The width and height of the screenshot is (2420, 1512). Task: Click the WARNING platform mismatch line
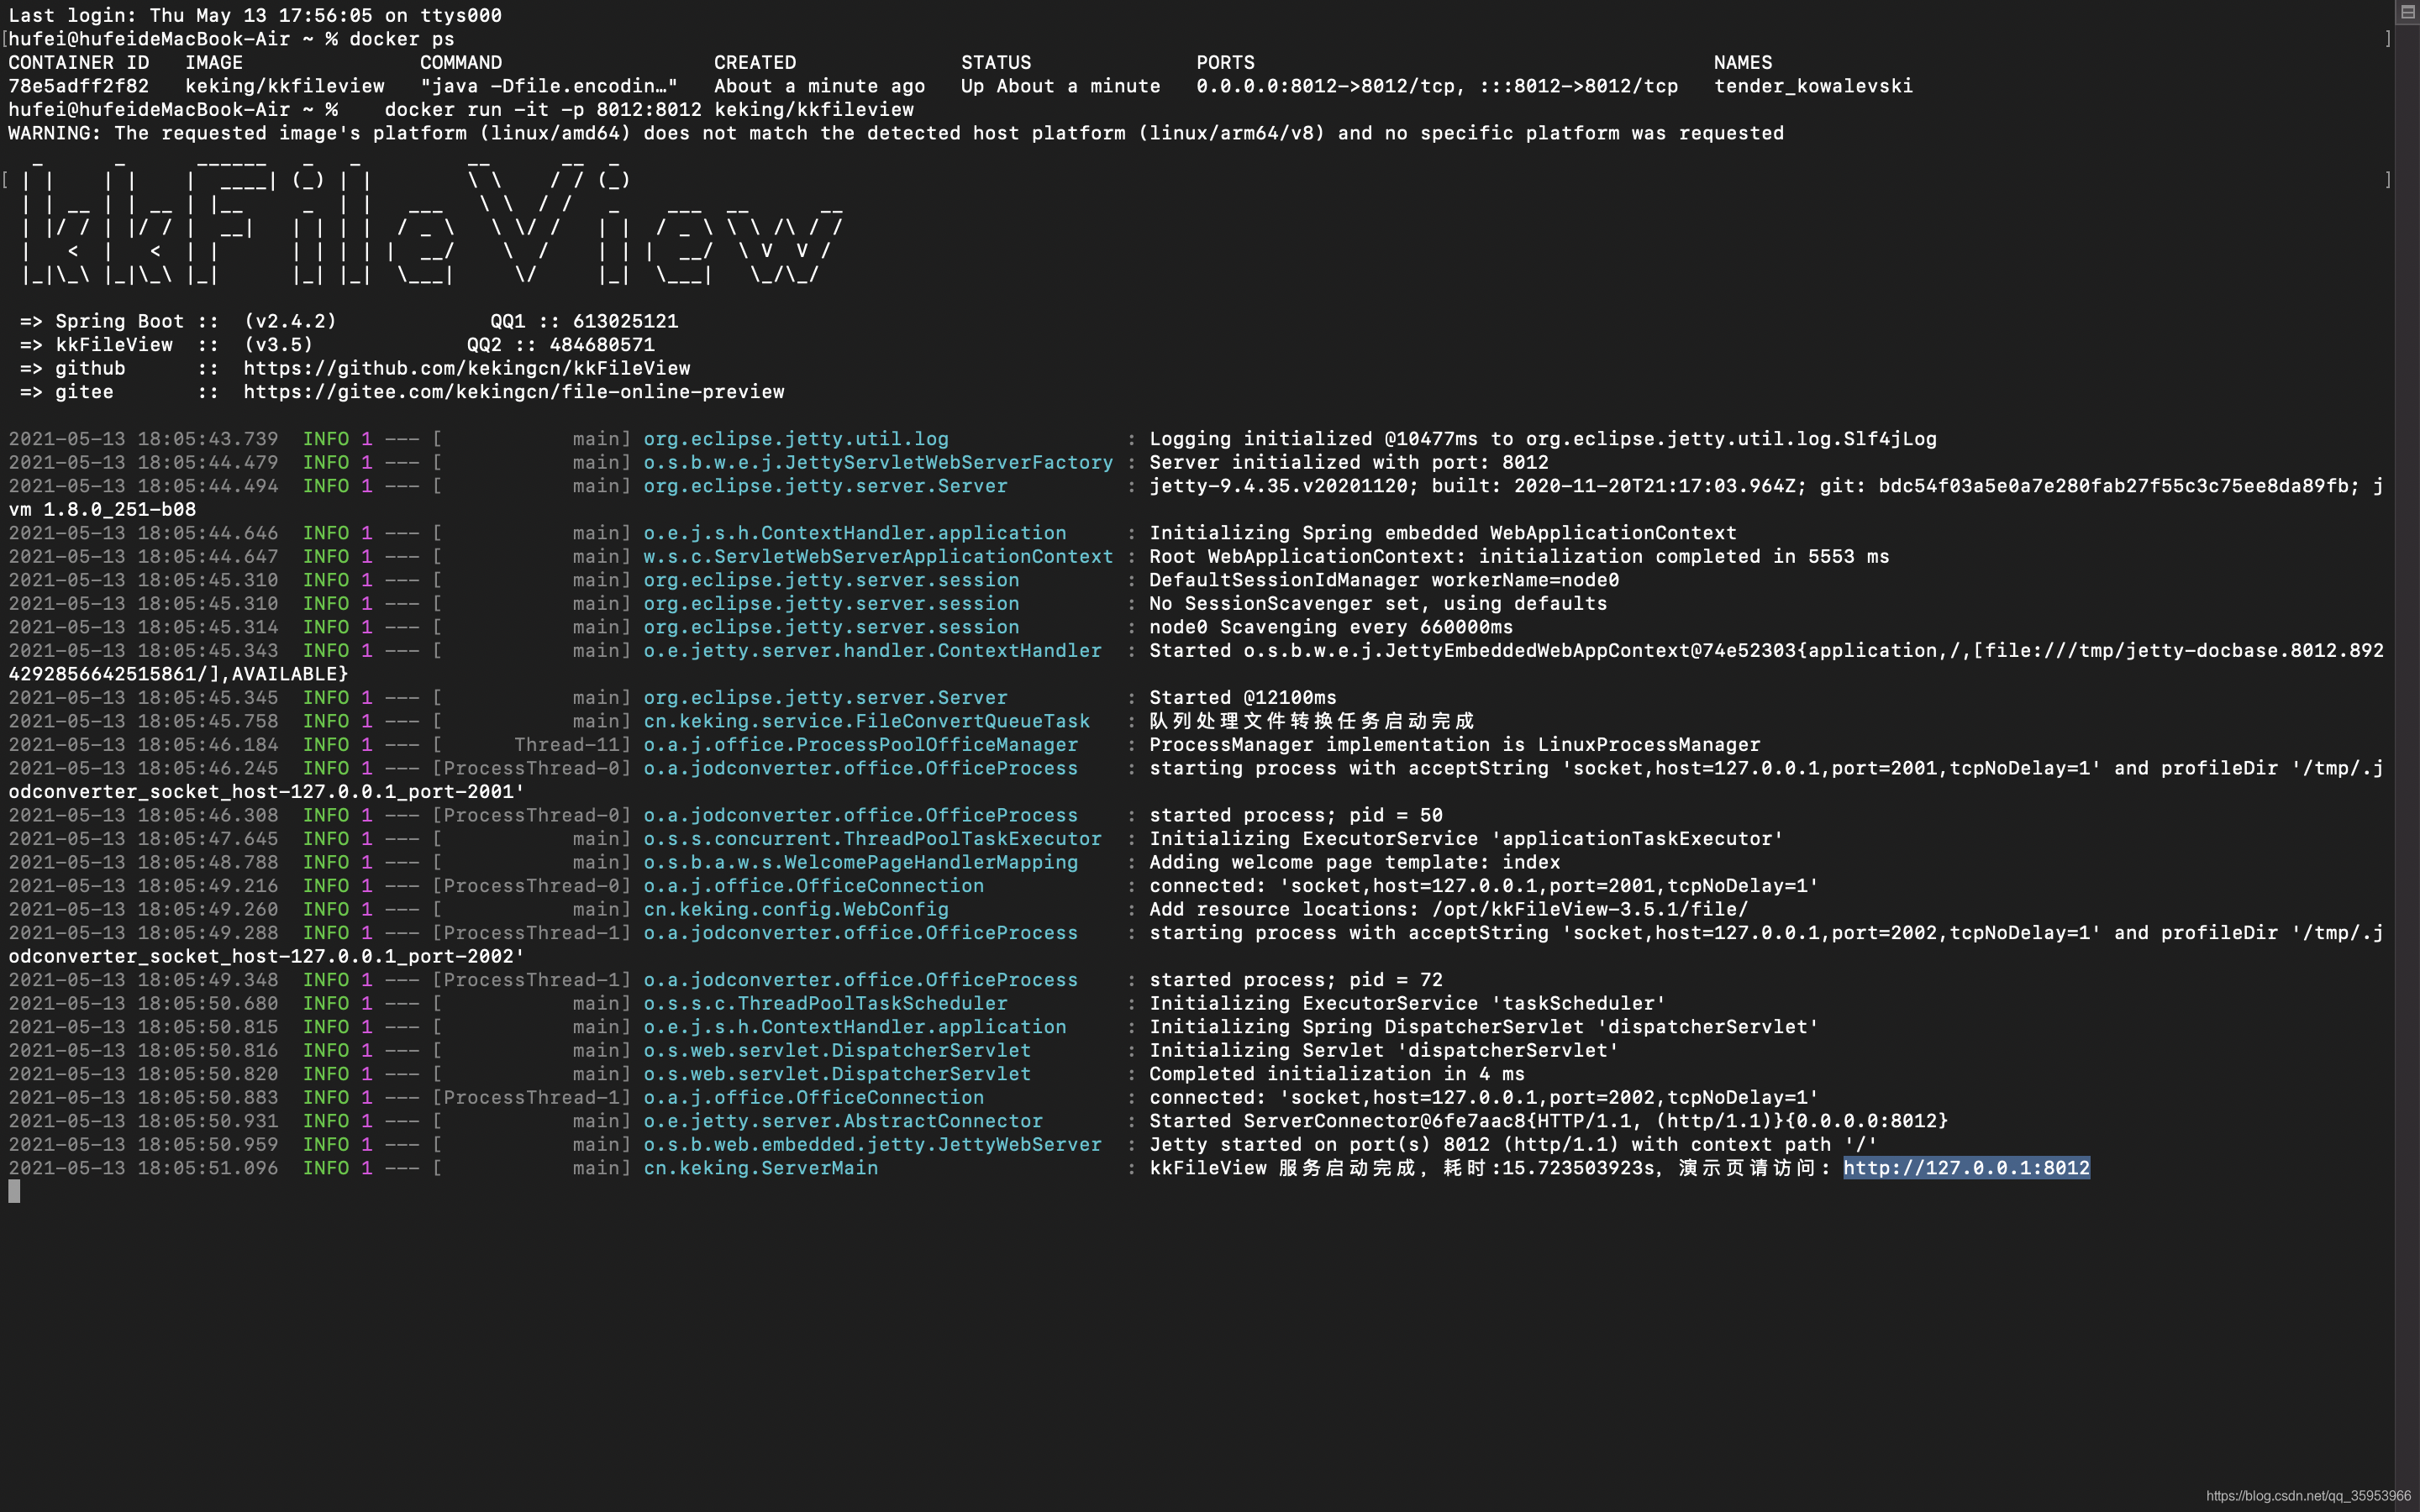pyautogui.click(x=895, y=133)
